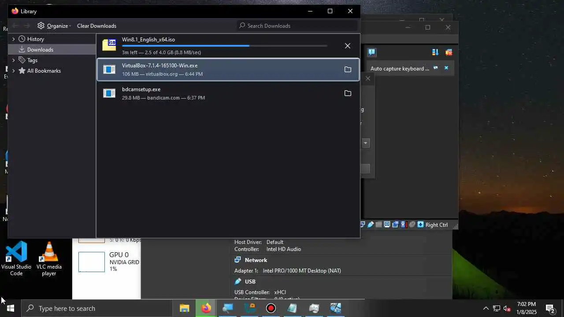Select the bdcamsetup.exe download entry
The image size is (564, 317).
[228, 93]
